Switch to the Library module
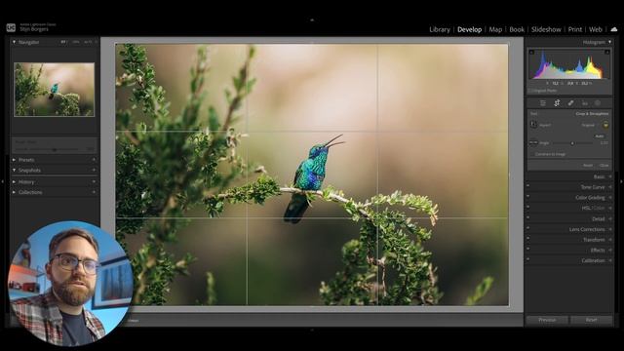Image resolution: width=624 pixels, height=351 pixels. (x=440, y=29)
